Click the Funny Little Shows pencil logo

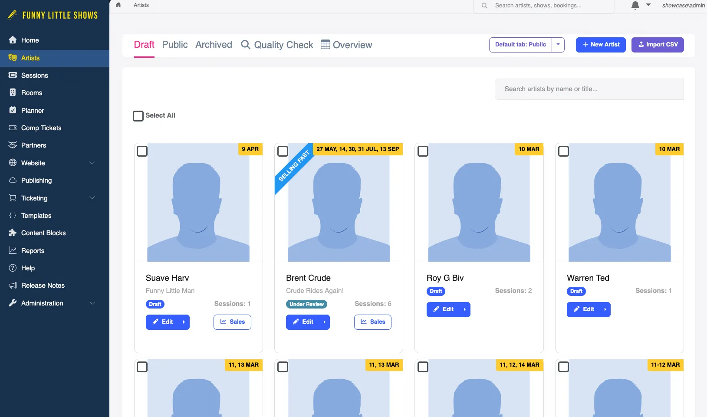point(13,15)
